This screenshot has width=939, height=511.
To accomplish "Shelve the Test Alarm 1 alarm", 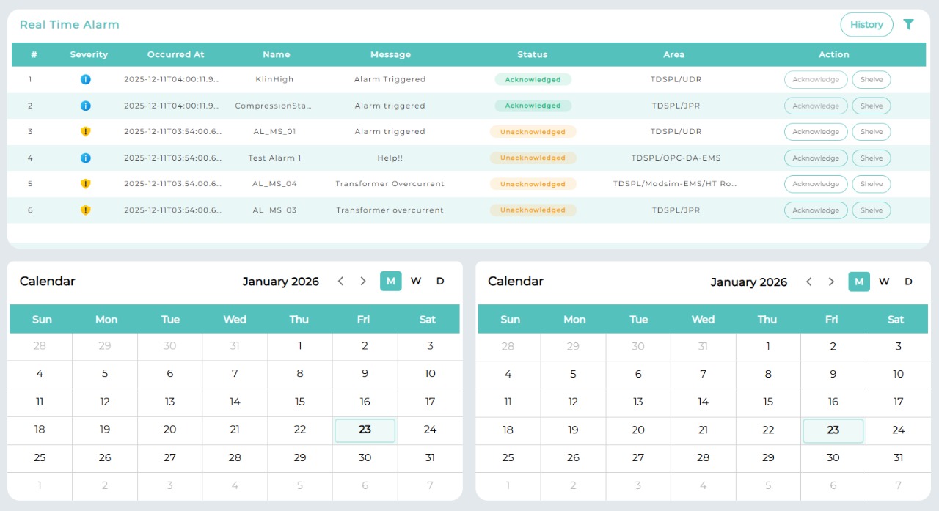I will [871, 158].
